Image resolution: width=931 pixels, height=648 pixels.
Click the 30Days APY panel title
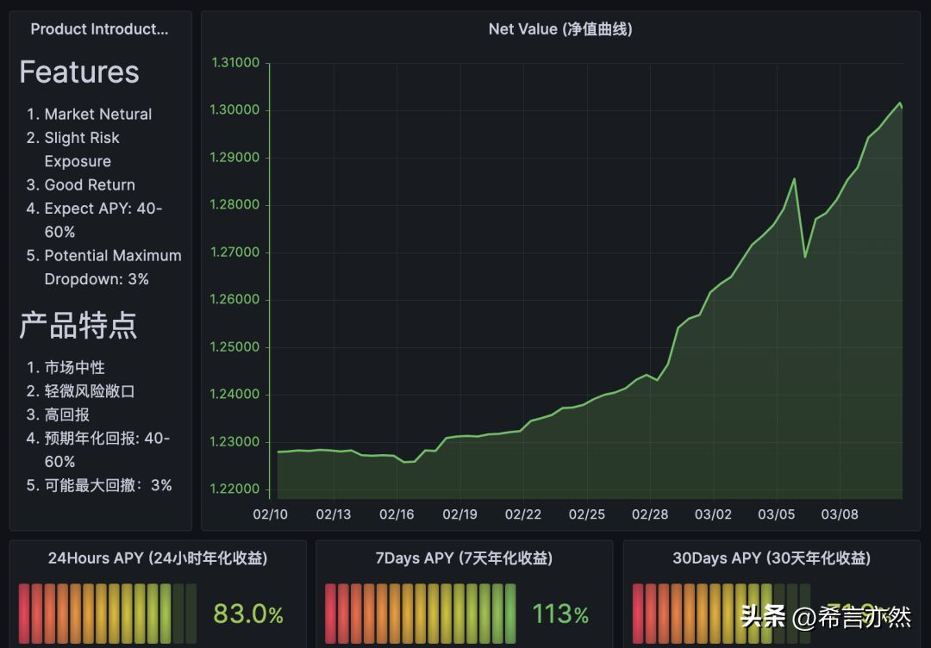click(x=771, y=558)
